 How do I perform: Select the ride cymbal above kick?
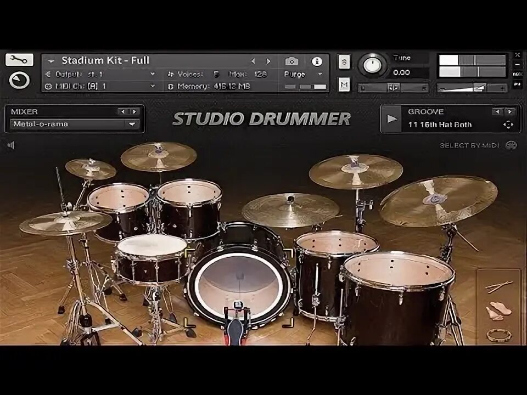click(x=290, y=210)
